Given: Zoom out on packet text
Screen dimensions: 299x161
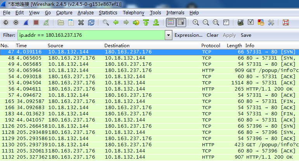Looking at the screenshot, I should [206, 22].
